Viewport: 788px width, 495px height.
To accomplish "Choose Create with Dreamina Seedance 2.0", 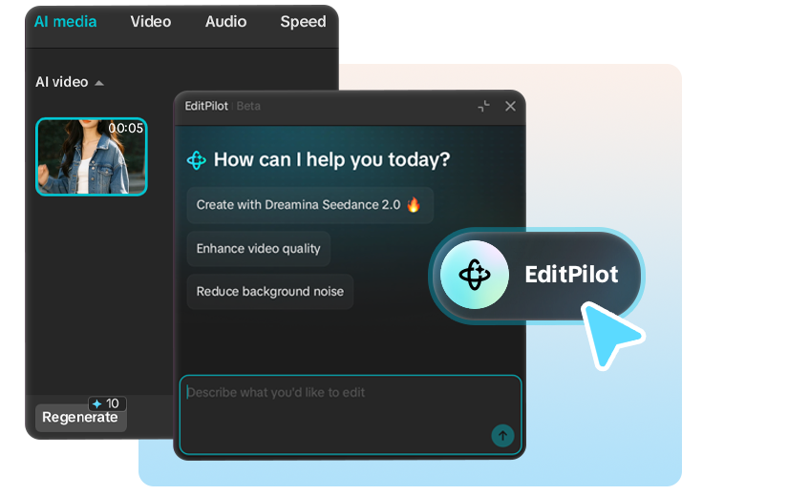I will coord(310,205).
